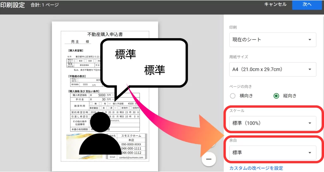Expand the 余白 margins dropdown

click(272, 153)
